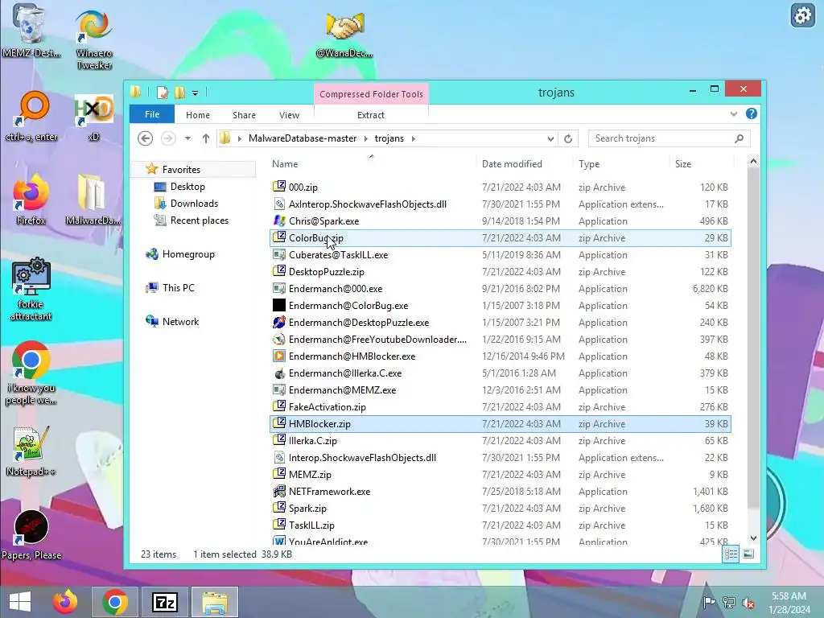This screenshot has width=824, height=618.
Task: Open address bar history dropdown
Action: point(550,138)
